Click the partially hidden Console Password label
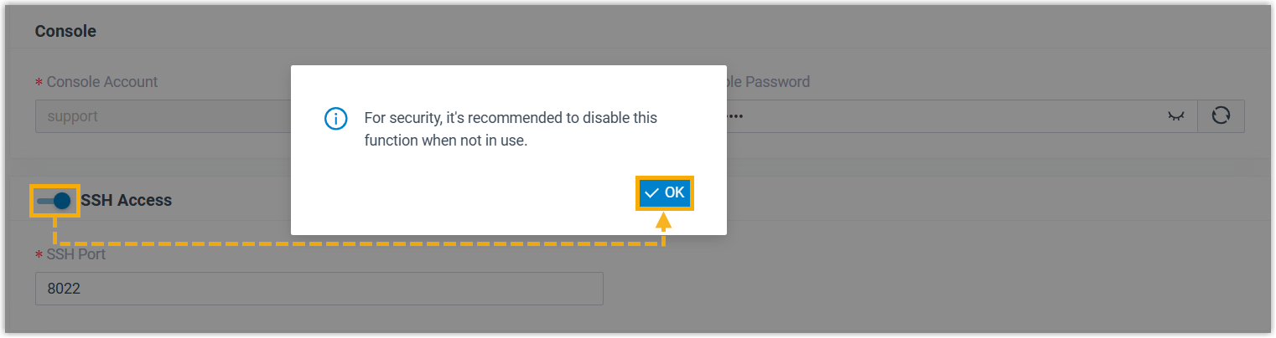Screen dimensions: 1276x338 click(769, 82)
